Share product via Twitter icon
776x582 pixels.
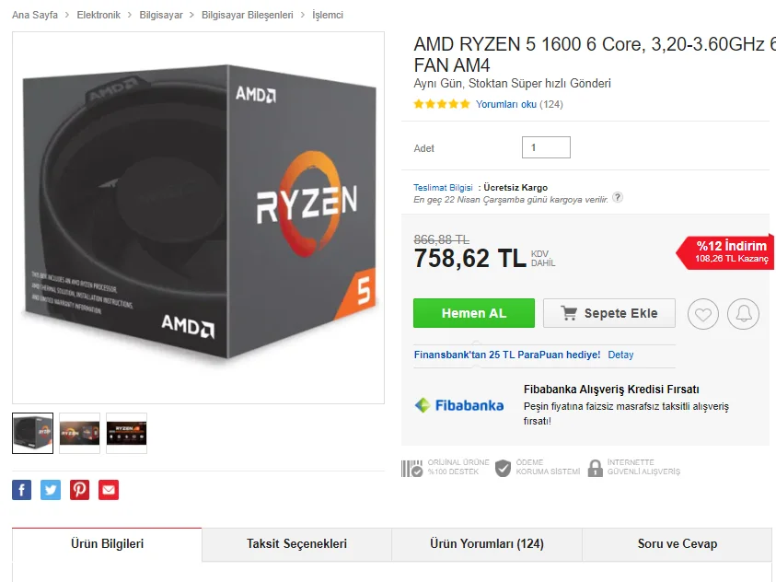click(x=51, y=490)
